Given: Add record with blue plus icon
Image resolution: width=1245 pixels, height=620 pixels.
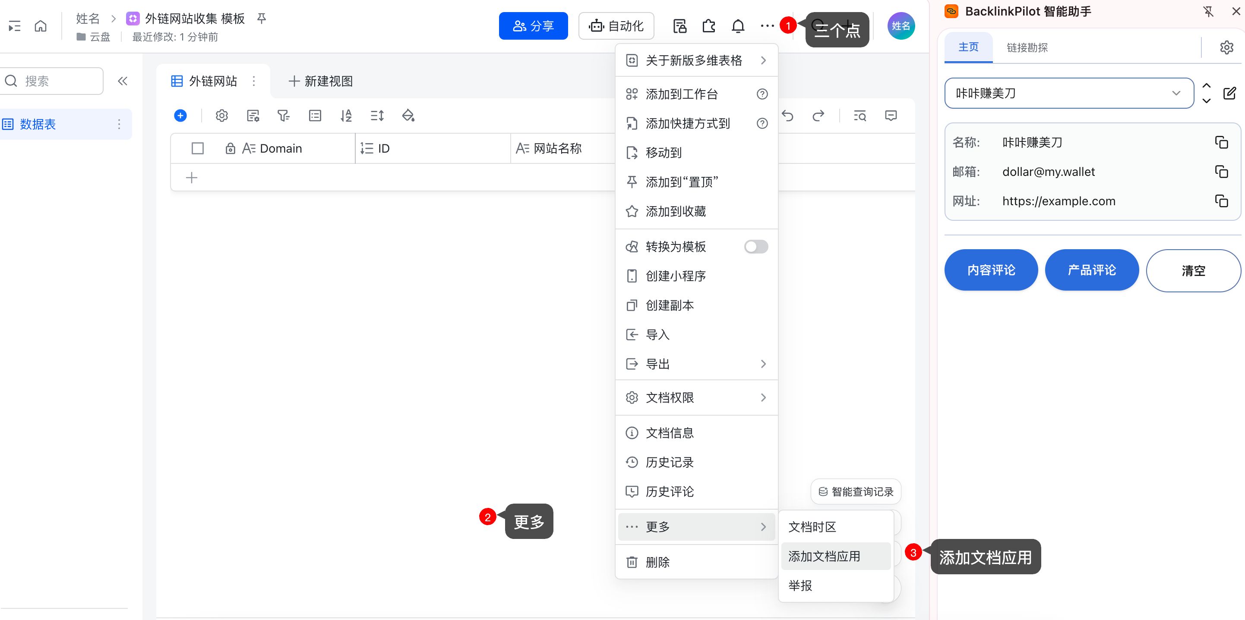Looking at the screenshot, I should (x=180, y=116).
